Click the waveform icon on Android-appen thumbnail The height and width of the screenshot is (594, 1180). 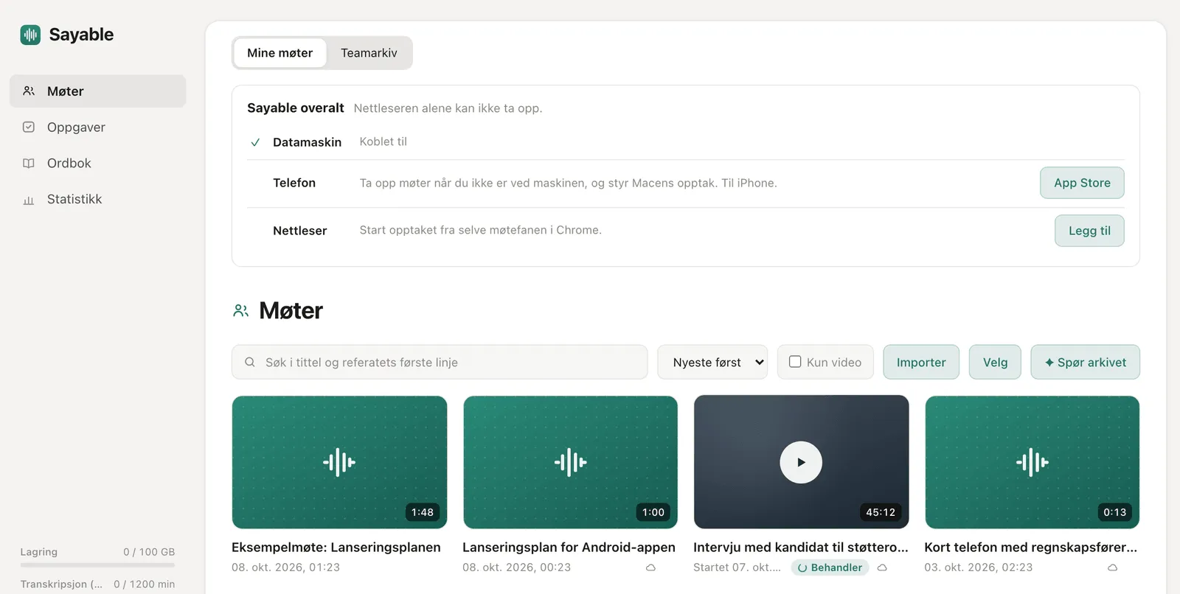[x=570, y=462]
